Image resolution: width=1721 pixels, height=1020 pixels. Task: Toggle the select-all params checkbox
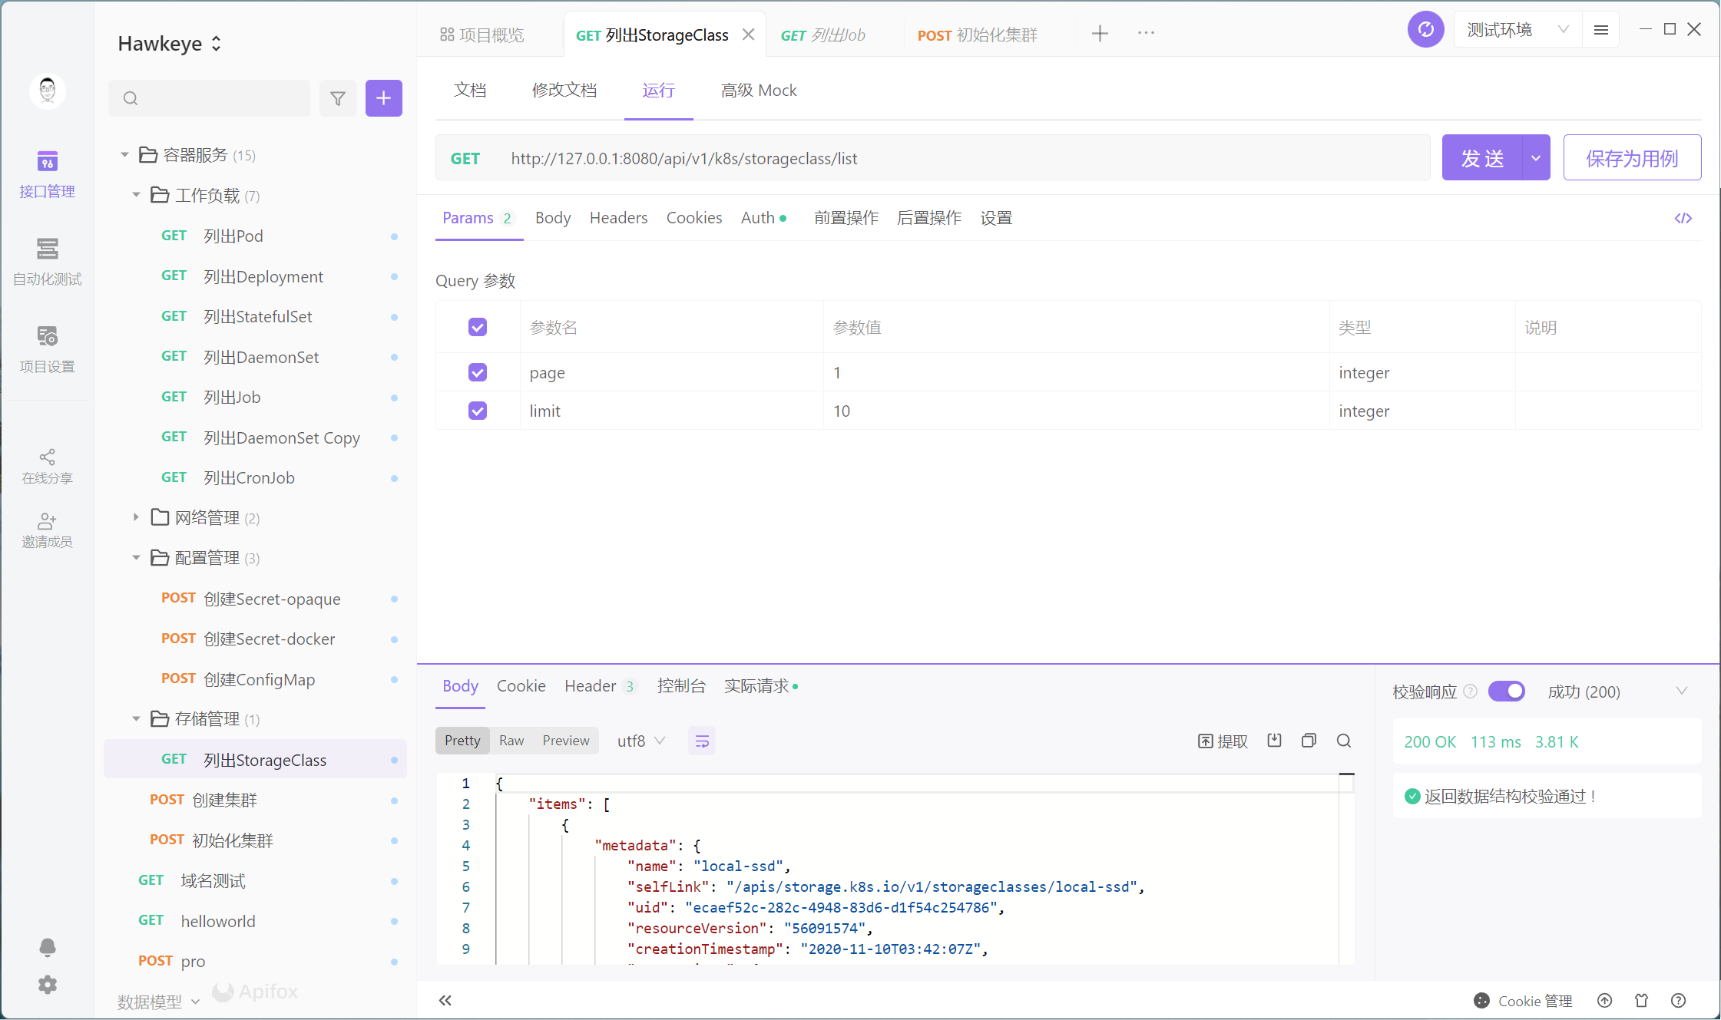tap(478, 327)
